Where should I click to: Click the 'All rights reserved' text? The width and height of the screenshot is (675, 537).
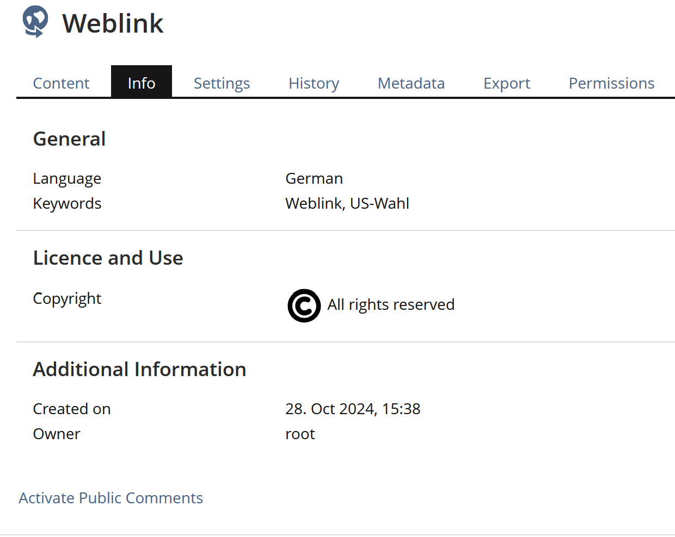click(391, 304)
